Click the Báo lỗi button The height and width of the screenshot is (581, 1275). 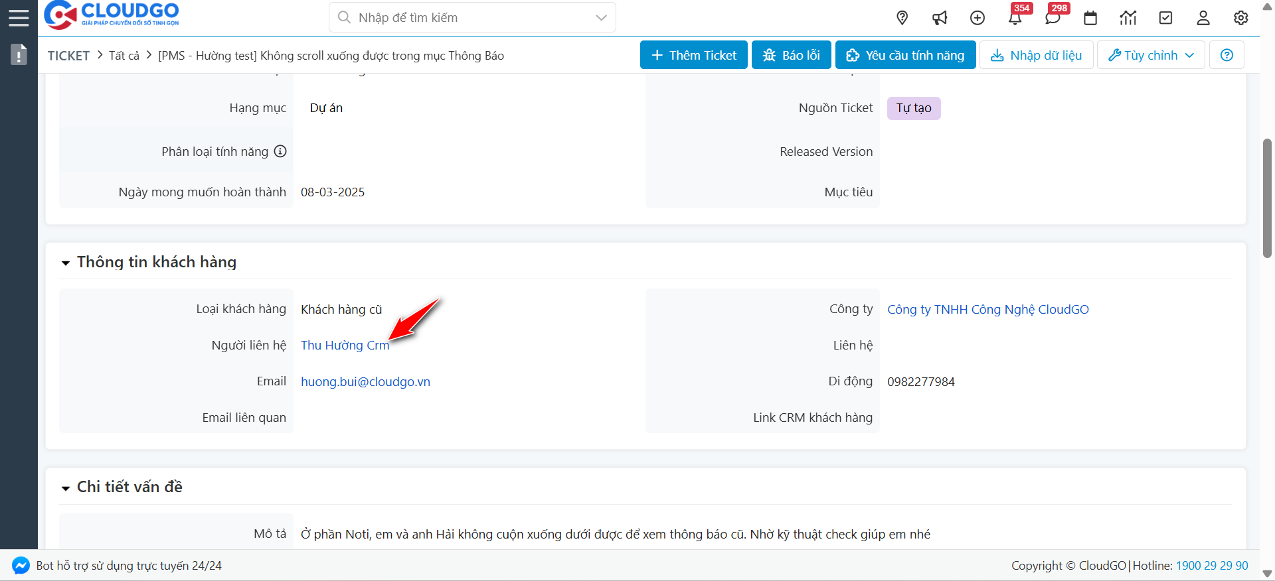pos(792,55)
